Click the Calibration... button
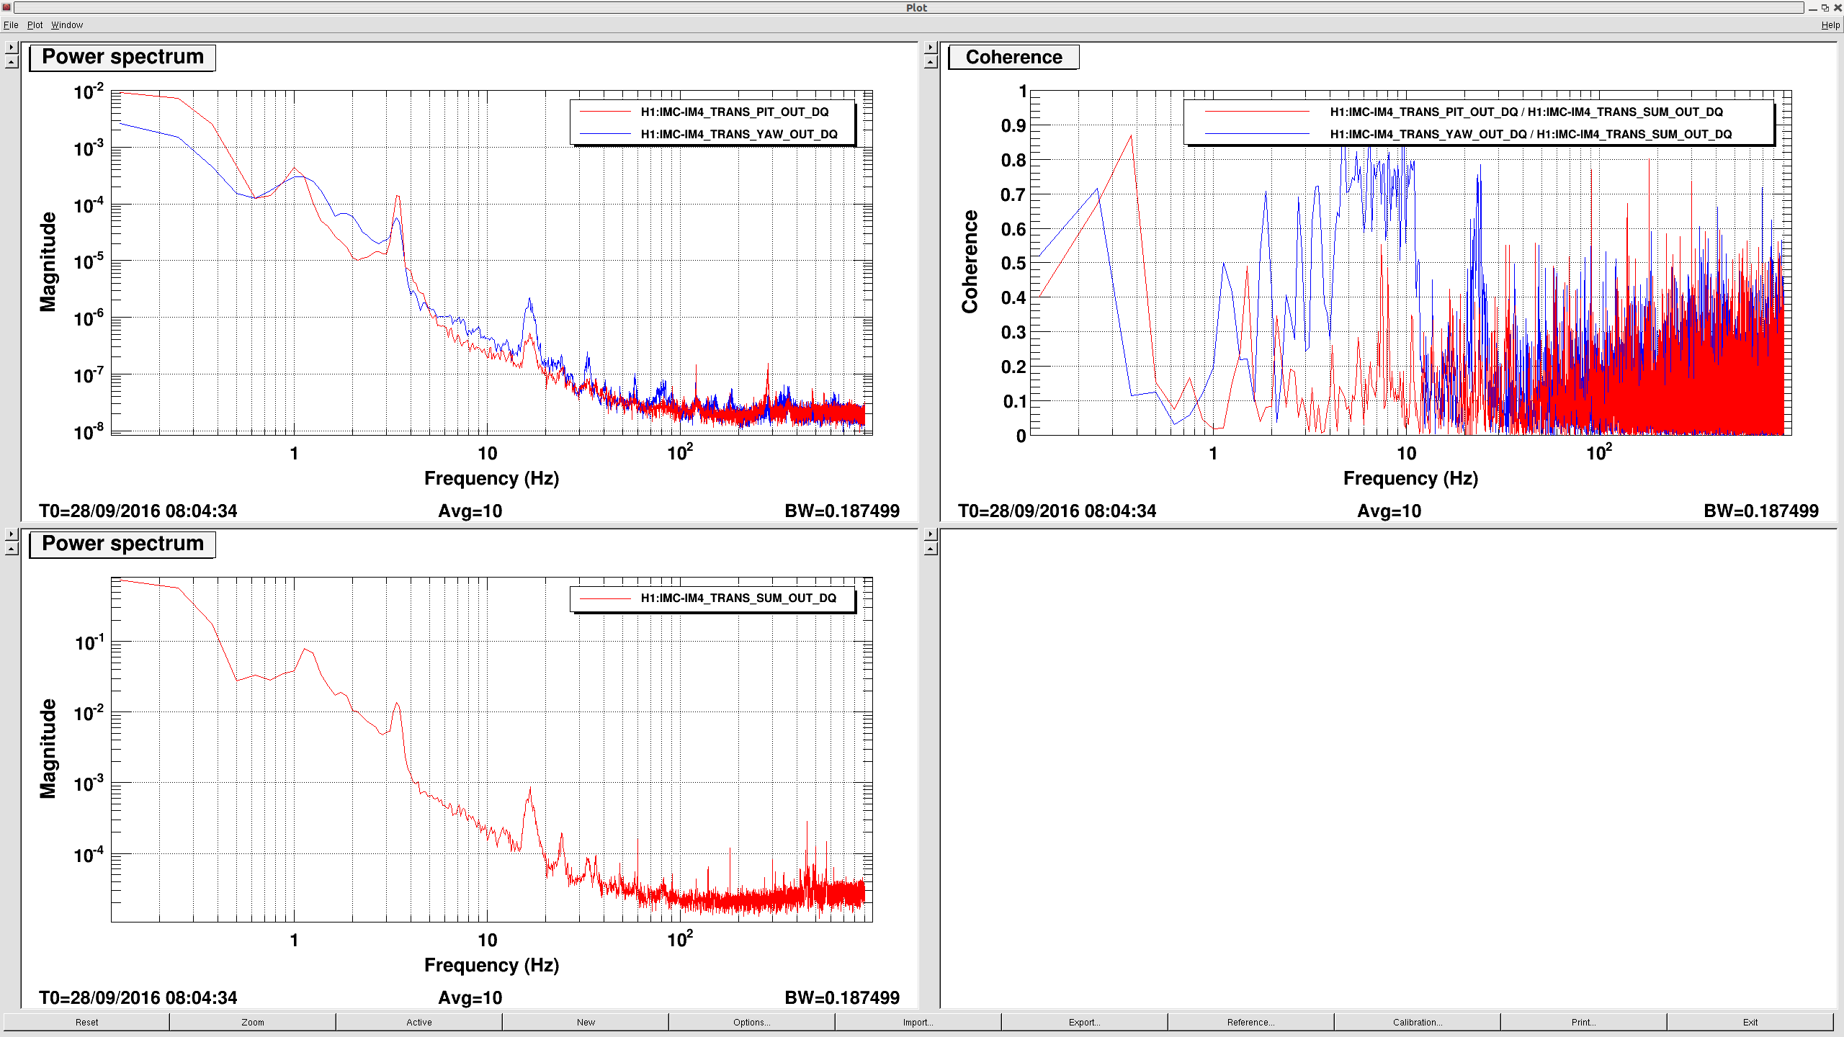Viewport: 1844px width, 1037px height. pyautogui.click(x=1417, y=1022)
